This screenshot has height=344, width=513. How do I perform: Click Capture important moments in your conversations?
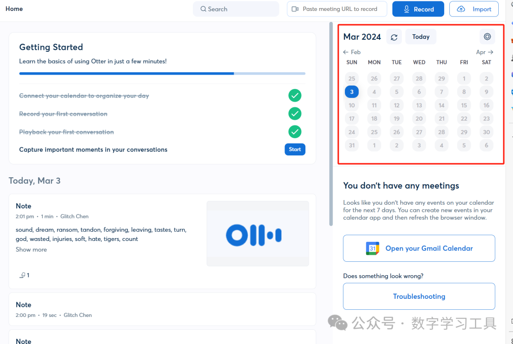(93, 150)
